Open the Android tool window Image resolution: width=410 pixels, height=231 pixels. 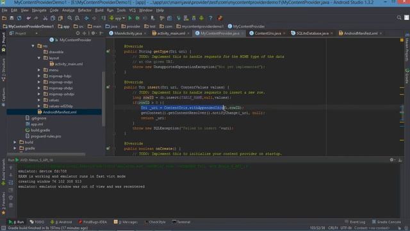point(61,222)
